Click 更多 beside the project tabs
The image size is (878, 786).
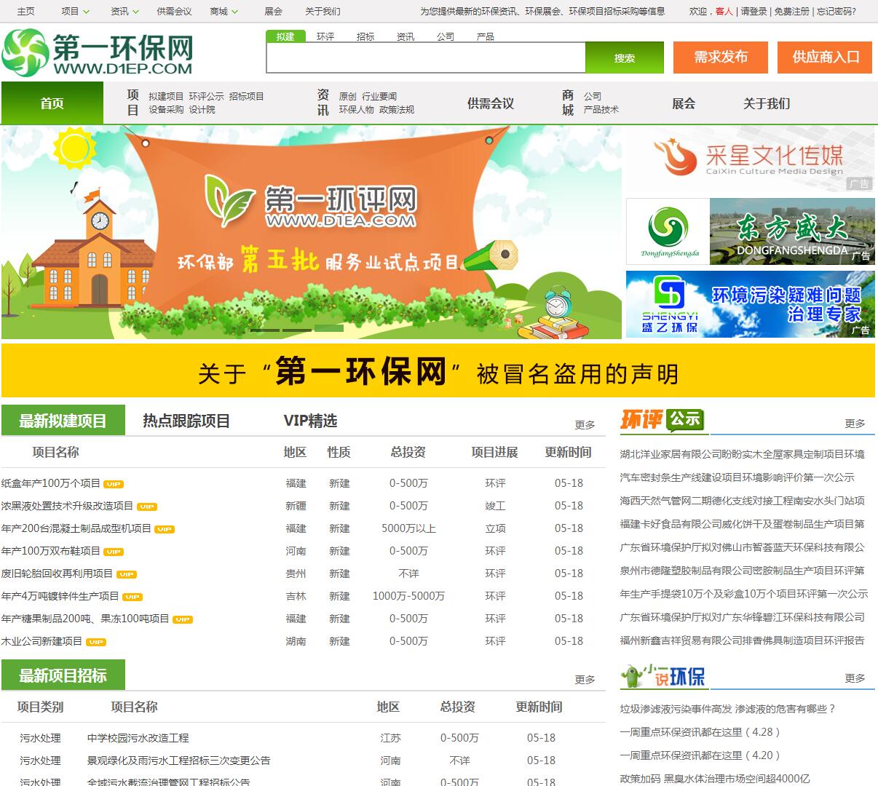pos(585,424)
